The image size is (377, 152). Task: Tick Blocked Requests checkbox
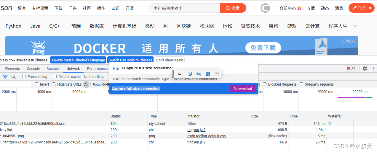[x=265, y=84]
